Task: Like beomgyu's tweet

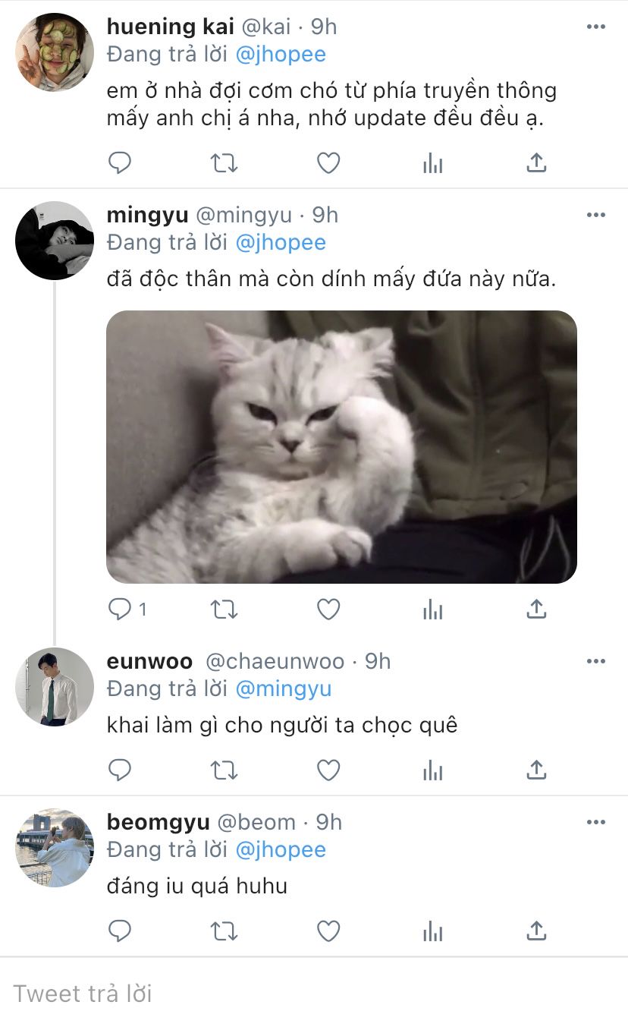Action: [328, 931]
